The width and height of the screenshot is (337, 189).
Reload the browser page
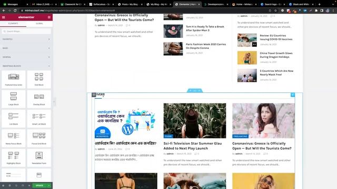coord(15,10)
